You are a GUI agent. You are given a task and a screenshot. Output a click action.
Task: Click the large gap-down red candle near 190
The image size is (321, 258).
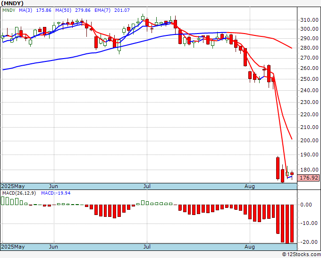click(x=278, y=168)
